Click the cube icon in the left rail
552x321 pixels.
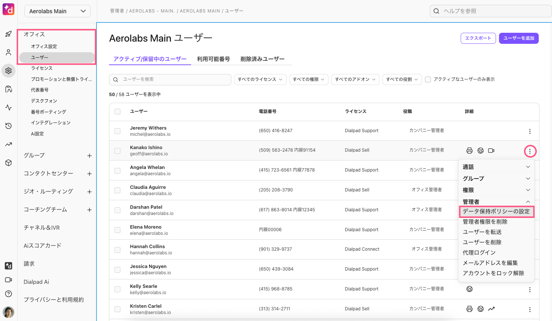[x=8, y=163]
